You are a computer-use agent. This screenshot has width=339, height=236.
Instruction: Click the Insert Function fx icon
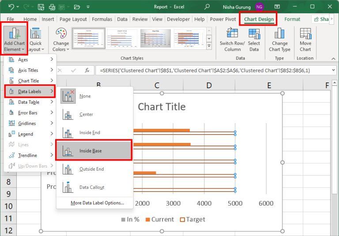[x=87, y=71]
